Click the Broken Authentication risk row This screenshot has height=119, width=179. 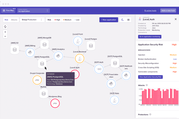point(157,59)
